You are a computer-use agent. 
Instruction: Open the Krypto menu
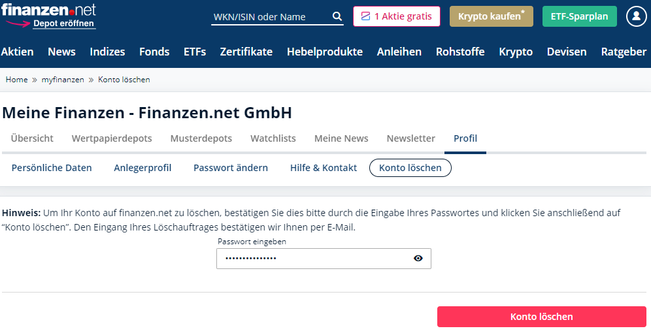tap(516, 52)
